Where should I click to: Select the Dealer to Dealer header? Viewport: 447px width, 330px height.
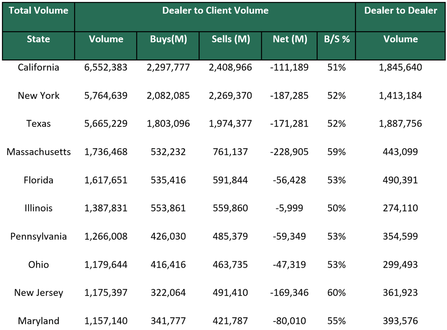point(400,11)
